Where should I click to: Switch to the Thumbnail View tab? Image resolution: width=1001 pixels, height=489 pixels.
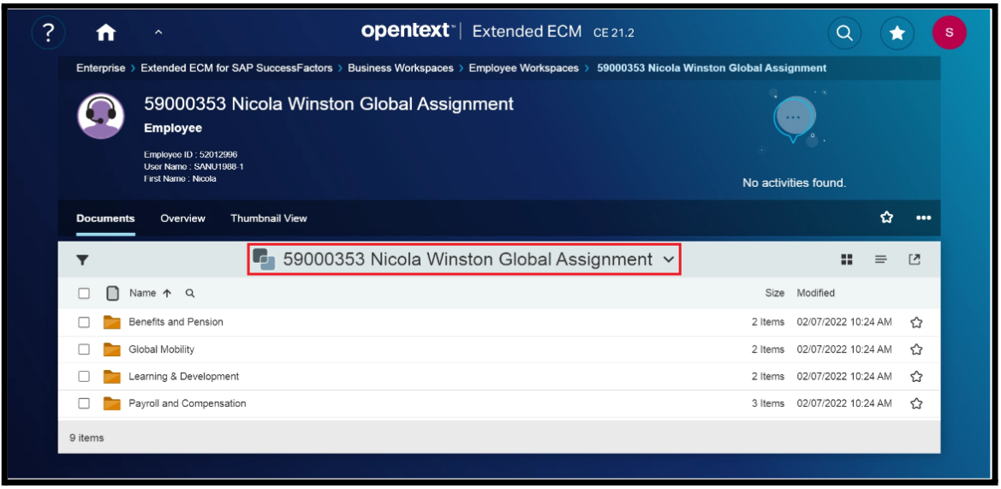tap(268, 218)
